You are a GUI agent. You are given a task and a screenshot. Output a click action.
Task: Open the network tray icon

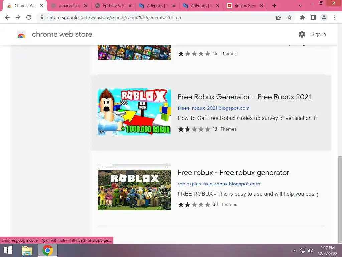pyautogui.click(x=303, y=251)
